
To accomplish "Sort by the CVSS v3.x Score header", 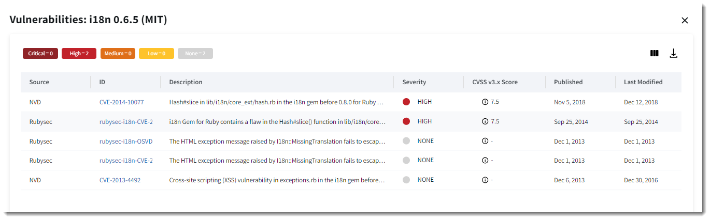I will [494, 82].
